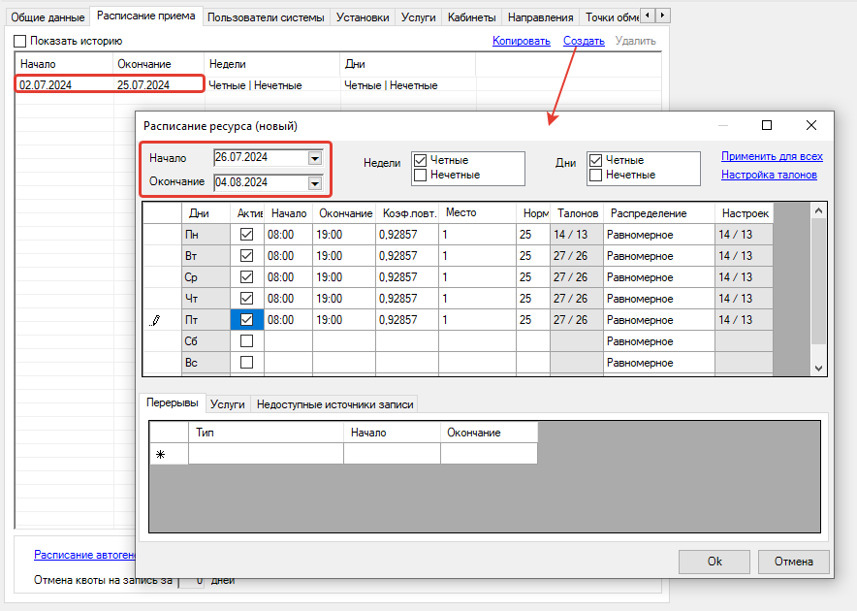This screenshot has width=857, height=611.
Task: Click the Окончание date field 04.08.2024
Action: pos(261,182)
